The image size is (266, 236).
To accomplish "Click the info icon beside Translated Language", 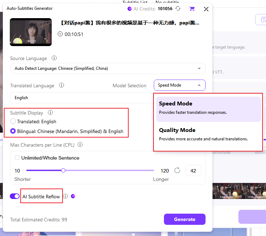I will click(62, 86).
